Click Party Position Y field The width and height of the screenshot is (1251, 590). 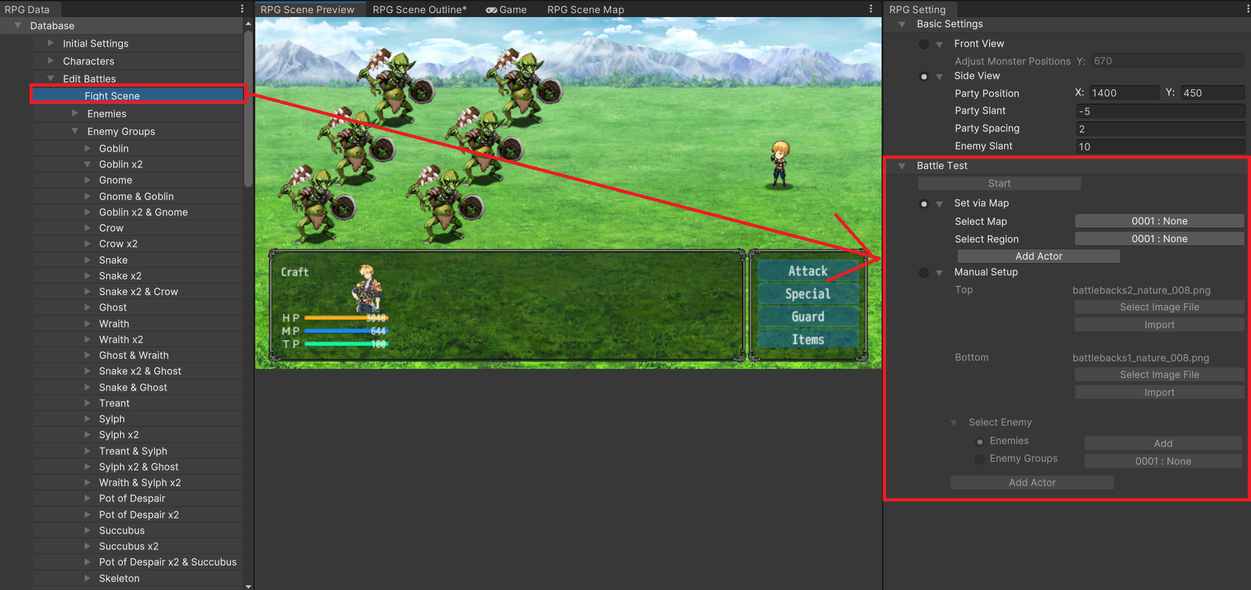(1212, 93)
